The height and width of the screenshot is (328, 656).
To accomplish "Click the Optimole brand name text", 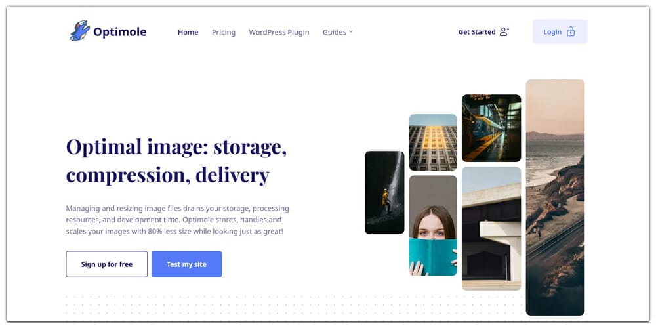I will (x=119, y=31).
